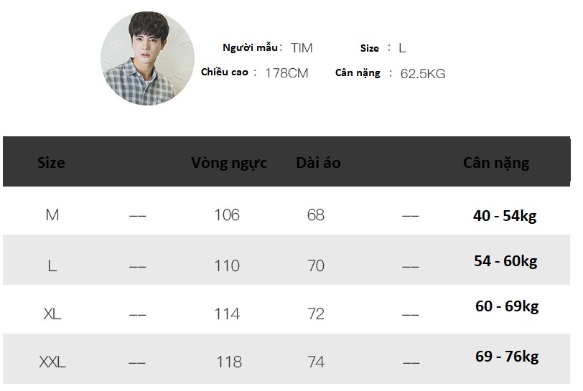Click the 74 shirt length value
583x391 pixels.
(316, 362)
